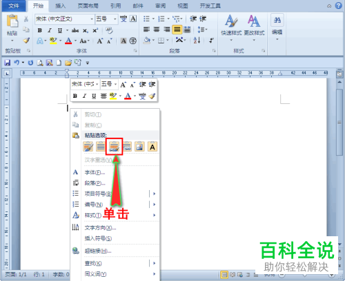Screen dimensions: 345x281
Task: Click the Sort A-Z icon
Action: point(197,41)
